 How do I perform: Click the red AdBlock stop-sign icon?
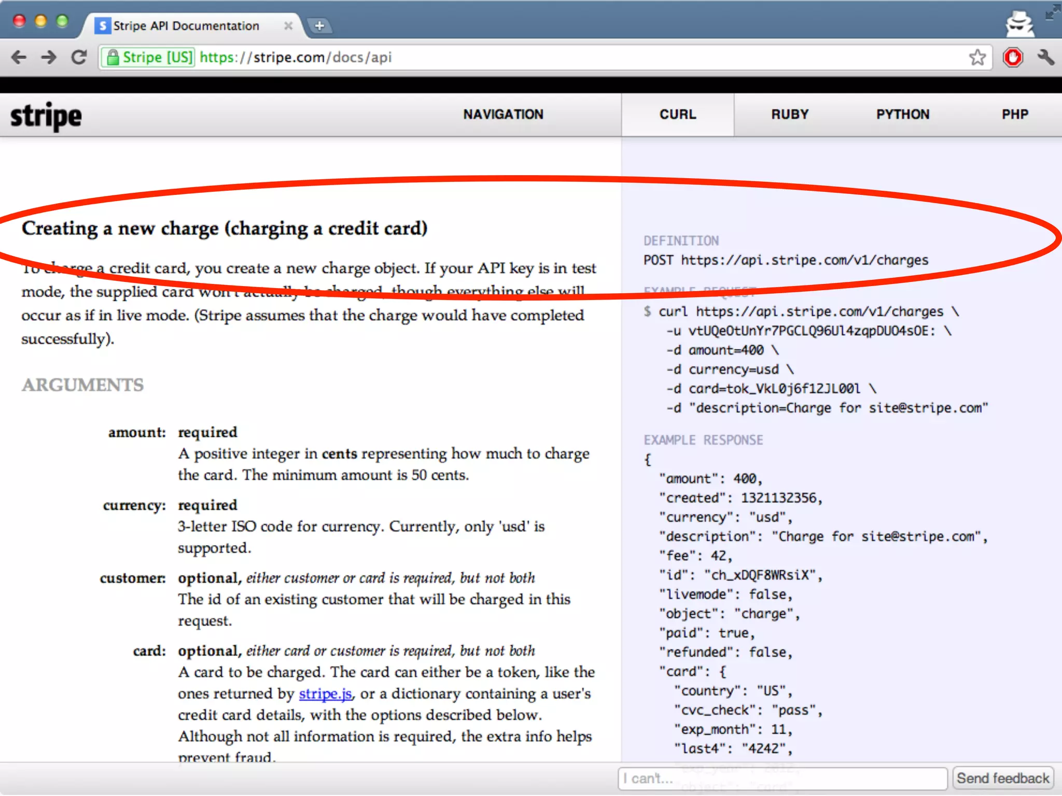pos(1013,57)
